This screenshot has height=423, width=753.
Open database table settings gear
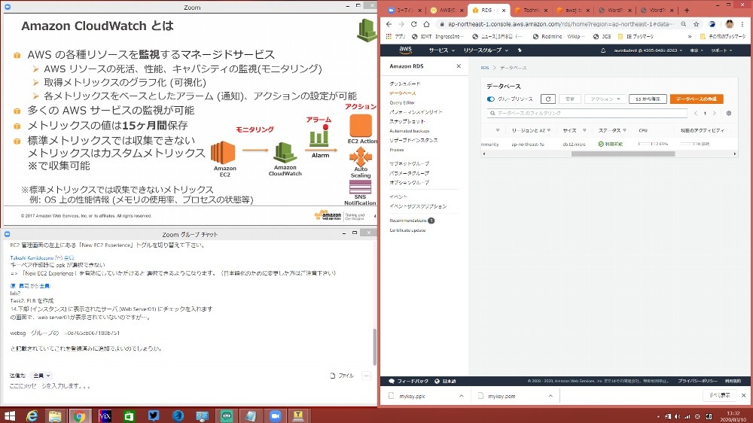click(x=728, y=114)
